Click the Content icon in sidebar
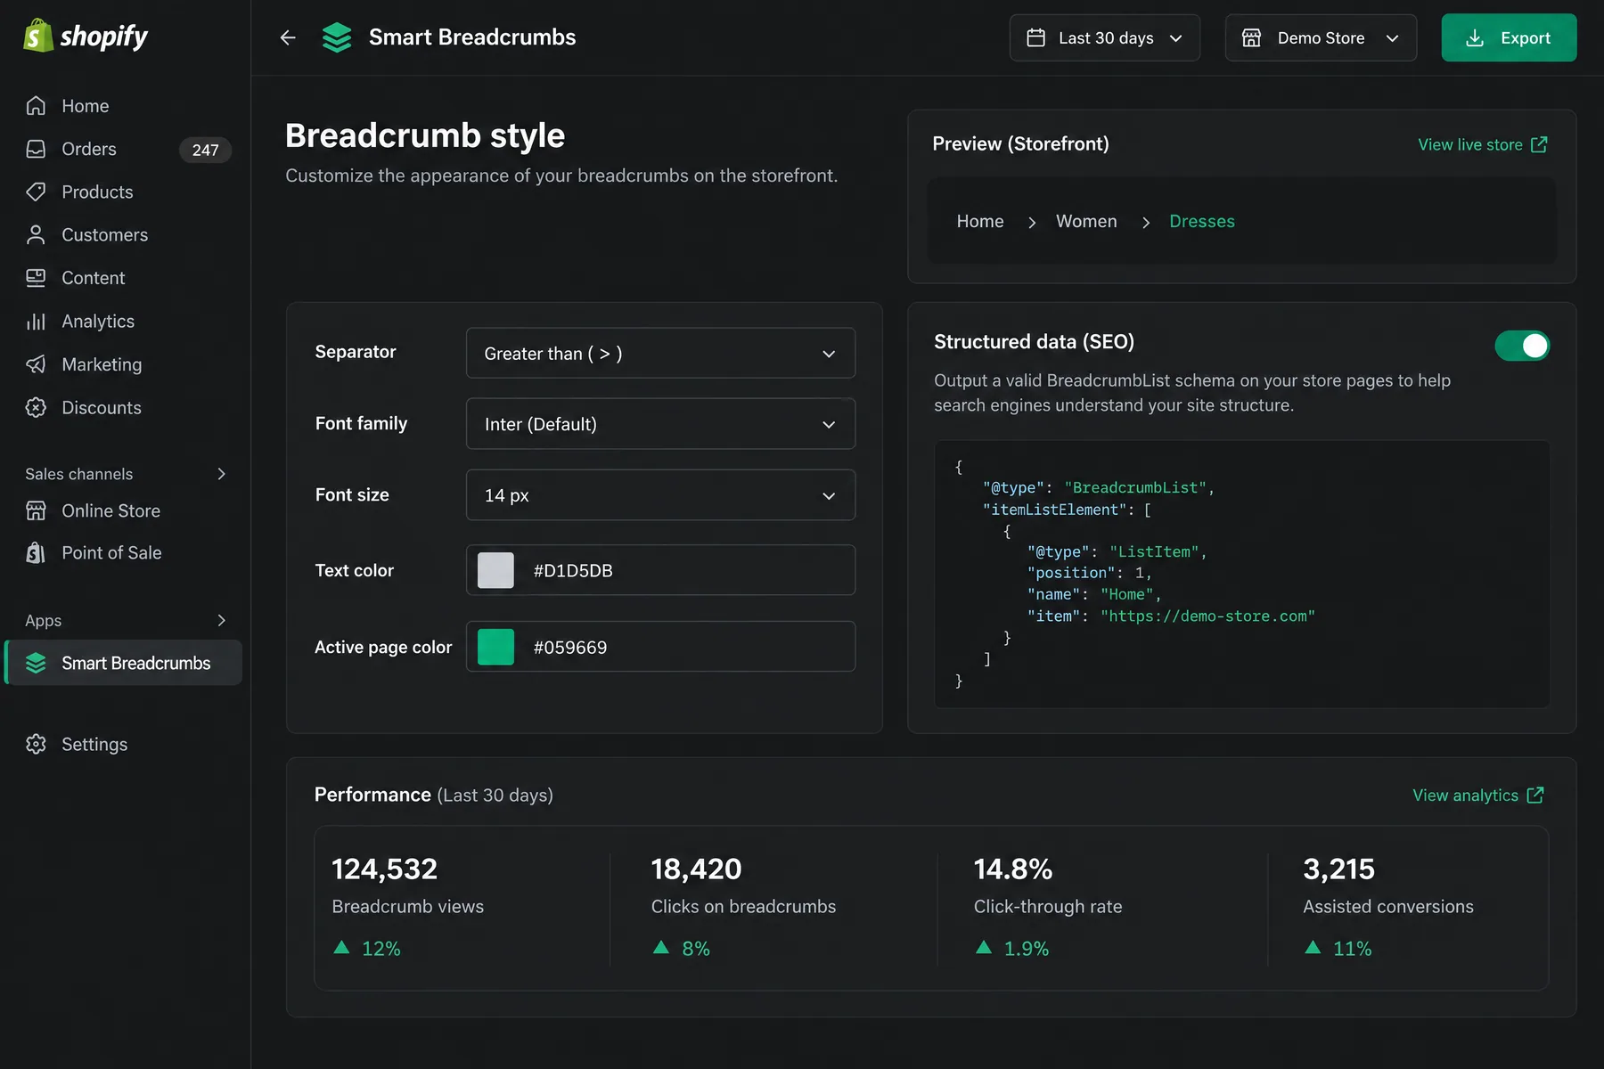1604x1069 pixels. click(36, 278)
